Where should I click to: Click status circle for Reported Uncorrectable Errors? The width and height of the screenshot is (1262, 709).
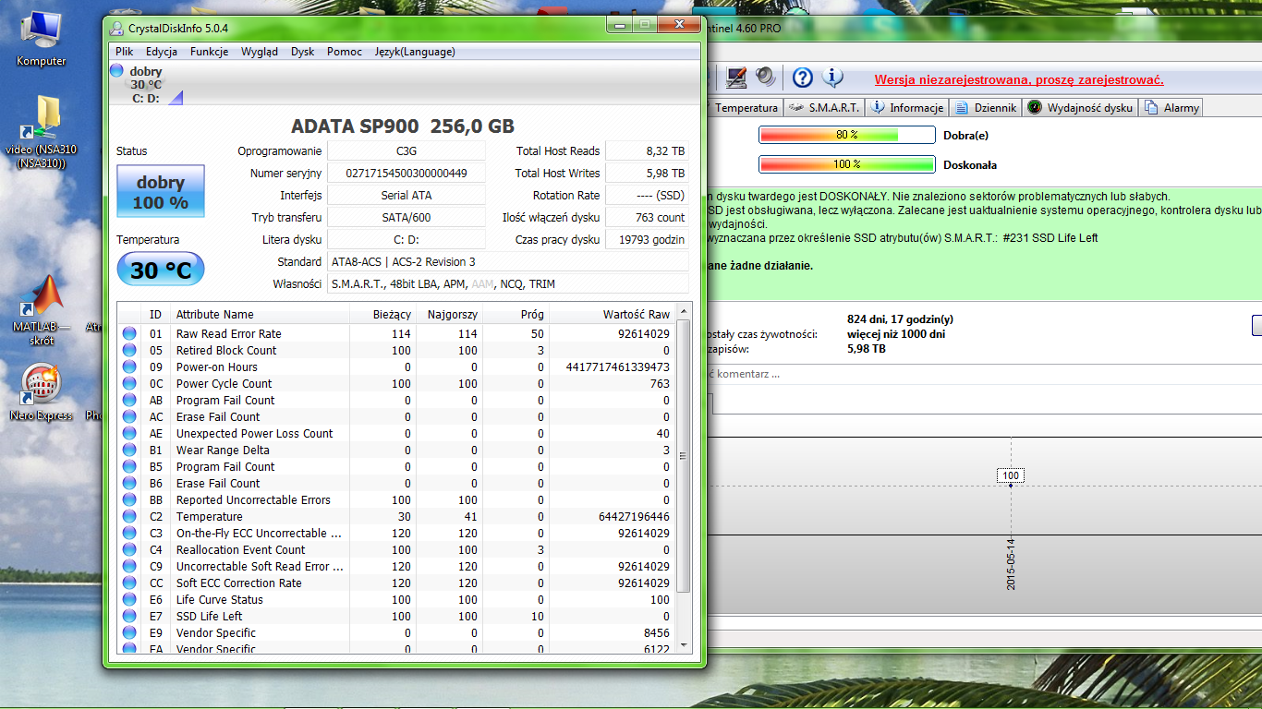(129, 500)
